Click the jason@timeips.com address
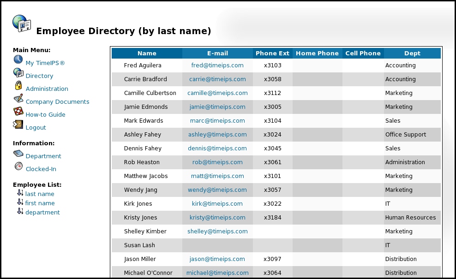This screenshot has width=456, height=279. tap(217, 259)
